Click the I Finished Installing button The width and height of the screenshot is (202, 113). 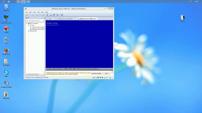pyautogui.click(x=96, y=73)
